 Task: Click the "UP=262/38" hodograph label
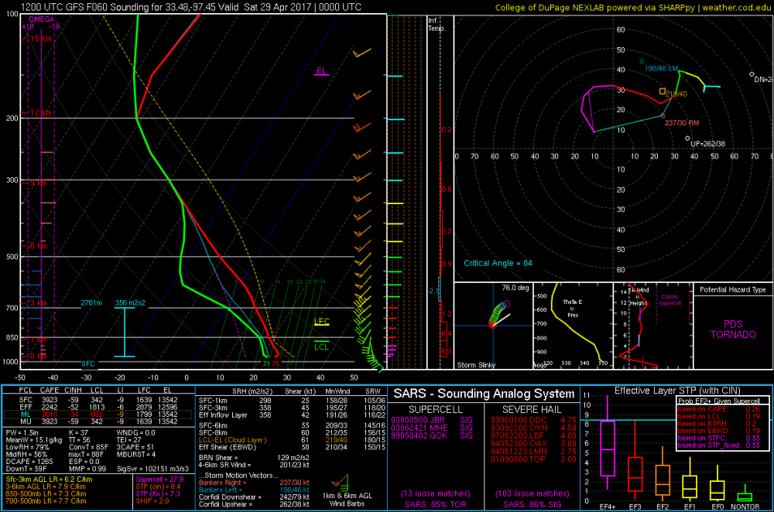[x=707, y=144]
